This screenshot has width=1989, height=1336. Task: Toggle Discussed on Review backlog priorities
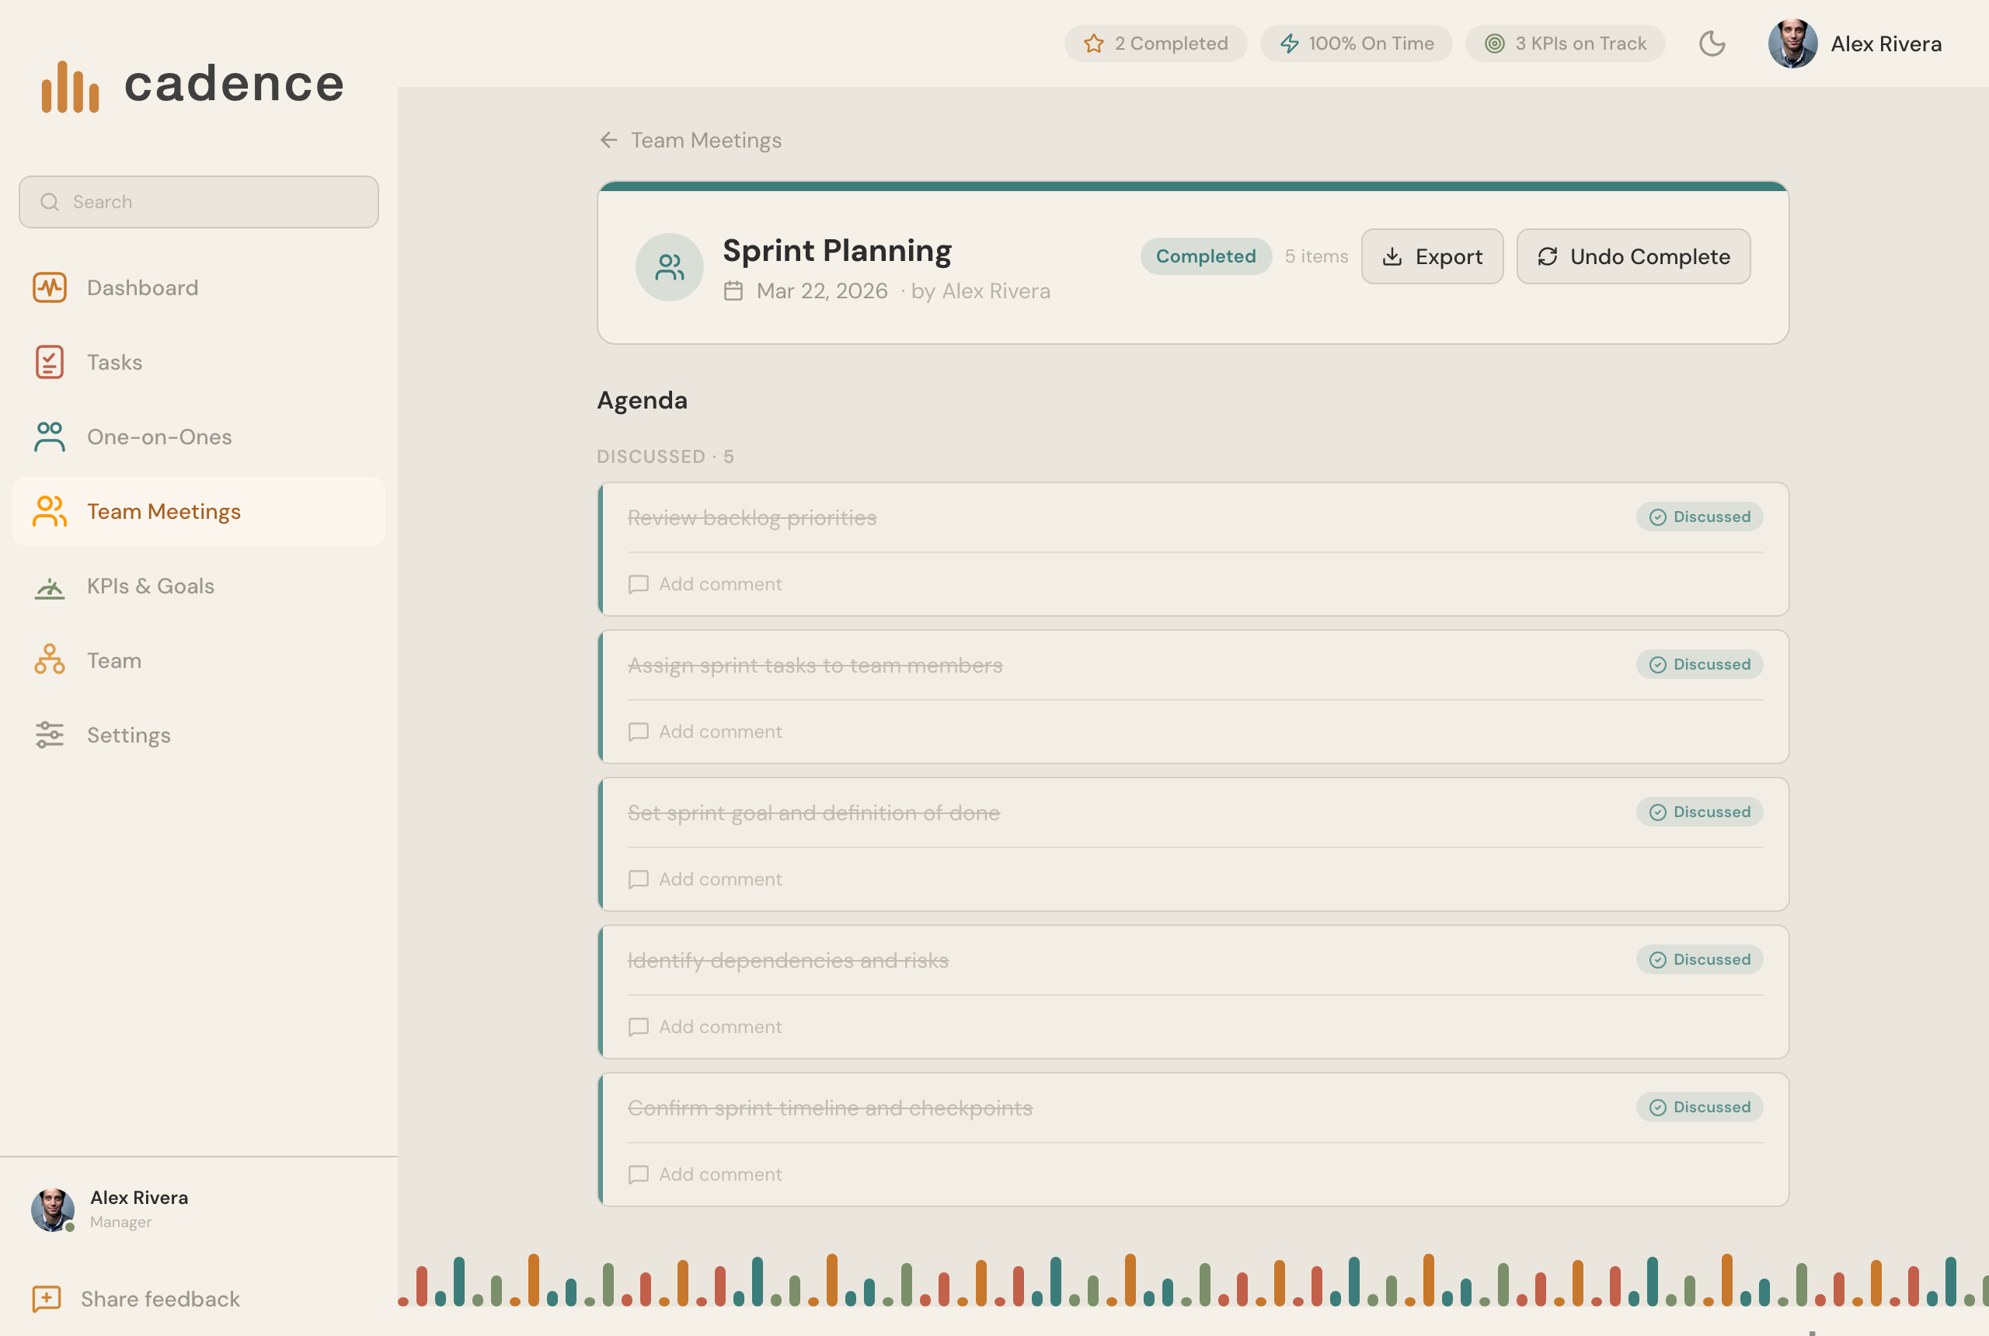[x=1698, y=517]
